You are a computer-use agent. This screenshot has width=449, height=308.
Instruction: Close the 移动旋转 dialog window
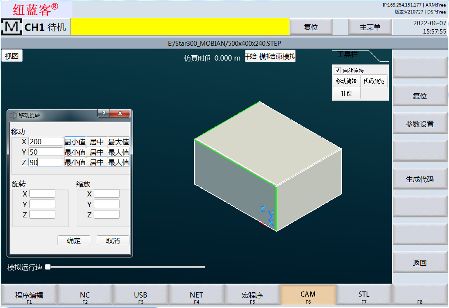pos(120,114)
